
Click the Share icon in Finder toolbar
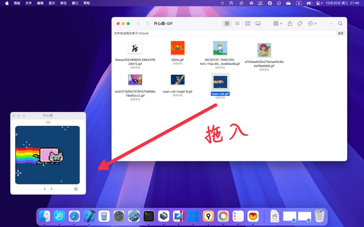click(x=289, y=24)
